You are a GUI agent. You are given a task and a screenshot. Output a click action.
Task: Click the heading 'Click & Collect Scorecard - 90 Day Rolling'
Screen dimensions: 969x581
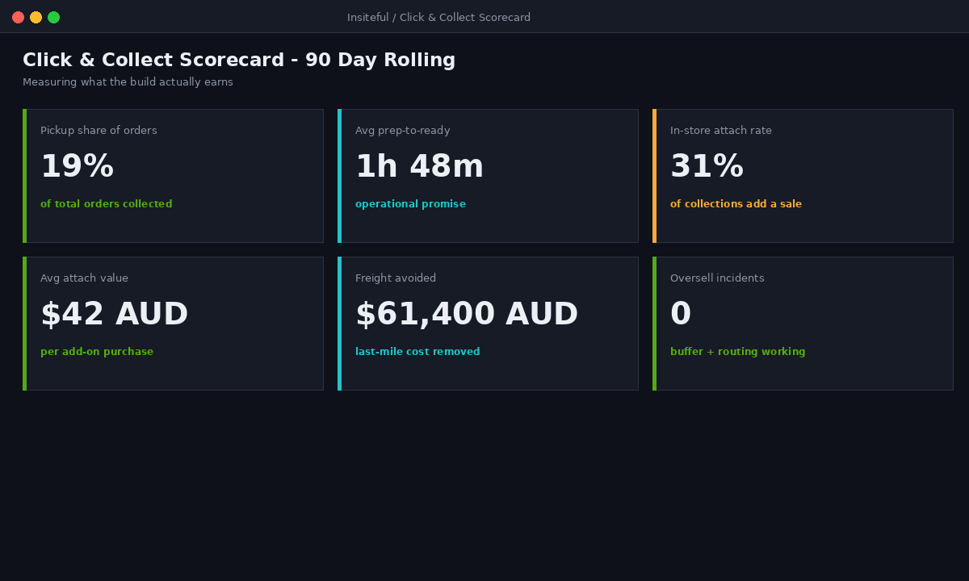[239, 60]
